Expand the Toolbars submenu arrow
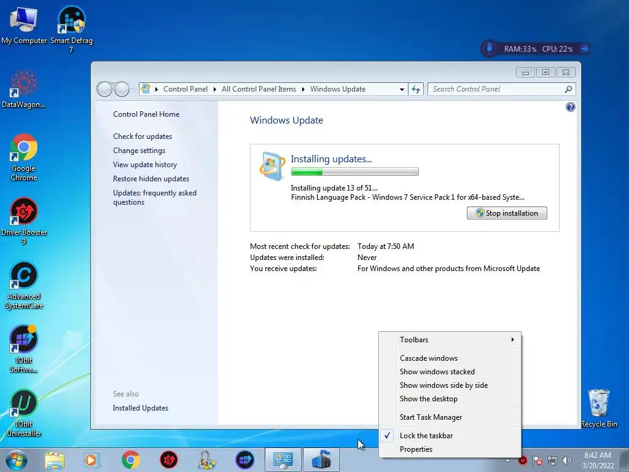629x472 pixels. click(513, 339)
